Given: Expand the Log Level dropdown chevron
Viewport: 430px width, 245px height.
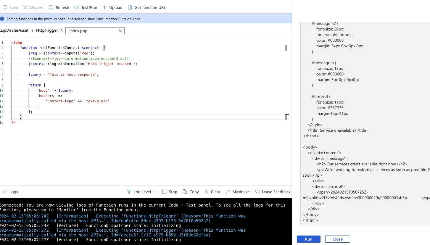Looking at the screenshot, I should [155, 192].
